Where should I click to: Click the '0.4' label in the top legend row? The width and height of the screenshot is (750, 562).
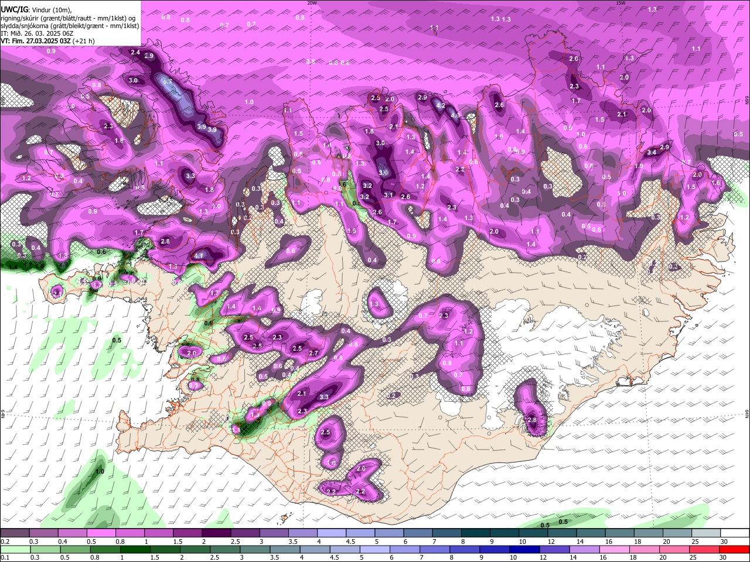62,542
